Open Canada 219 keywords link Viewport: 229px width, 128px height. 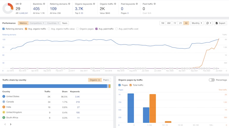[78, 102]
